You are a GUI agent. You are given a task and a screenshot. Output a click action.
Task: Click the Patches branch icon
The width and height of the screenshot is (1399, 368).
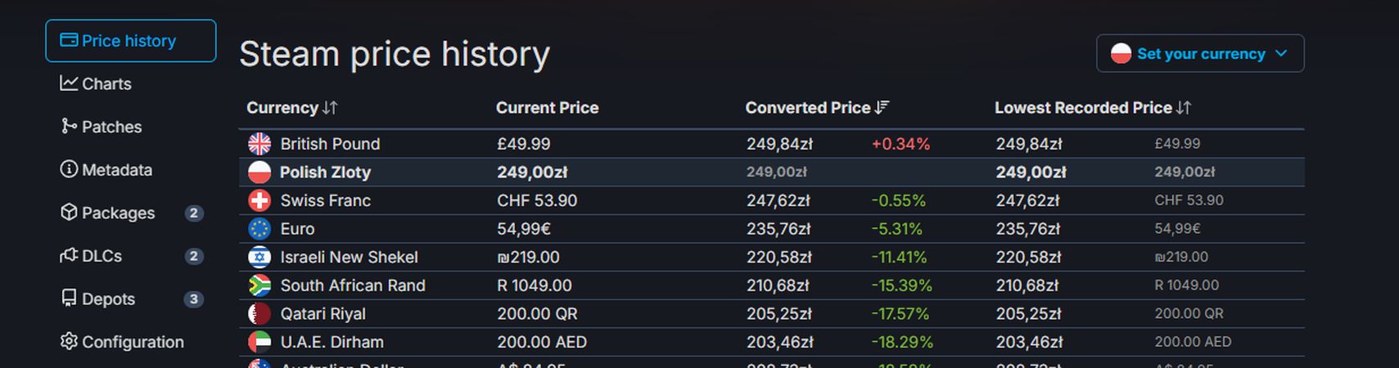(x=69, y=126)
